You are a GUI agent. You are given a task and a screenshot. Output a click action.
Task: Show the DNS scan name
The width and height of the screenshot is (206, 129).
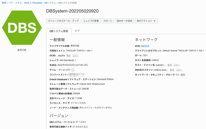click(172, 70)
